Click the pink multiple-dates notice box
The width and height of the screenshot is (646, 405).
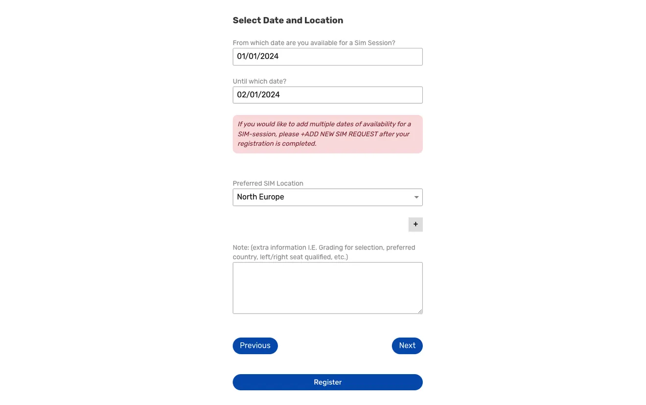[x=327, y=134]
